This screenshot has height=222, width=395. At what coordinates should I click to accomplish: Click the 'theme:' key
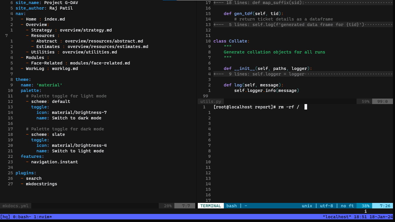(23, 79)
